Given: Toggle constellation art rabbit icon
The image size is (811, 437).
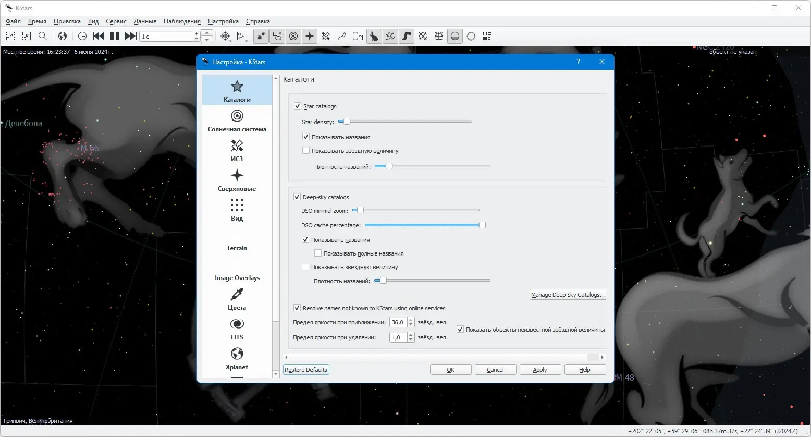Looking at the screenshot, I should pyautogui.click(x=374, y=36).
